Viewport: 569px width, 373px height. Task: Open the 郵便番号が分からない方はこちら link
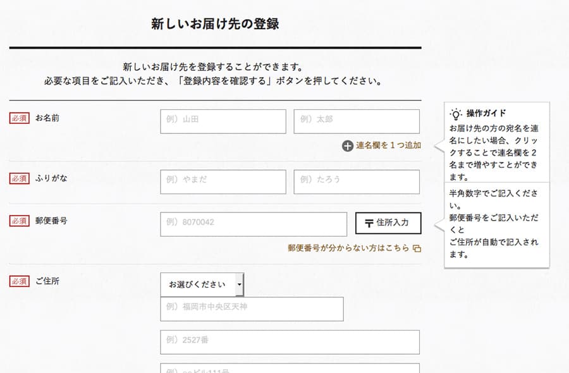coord(348,248)
